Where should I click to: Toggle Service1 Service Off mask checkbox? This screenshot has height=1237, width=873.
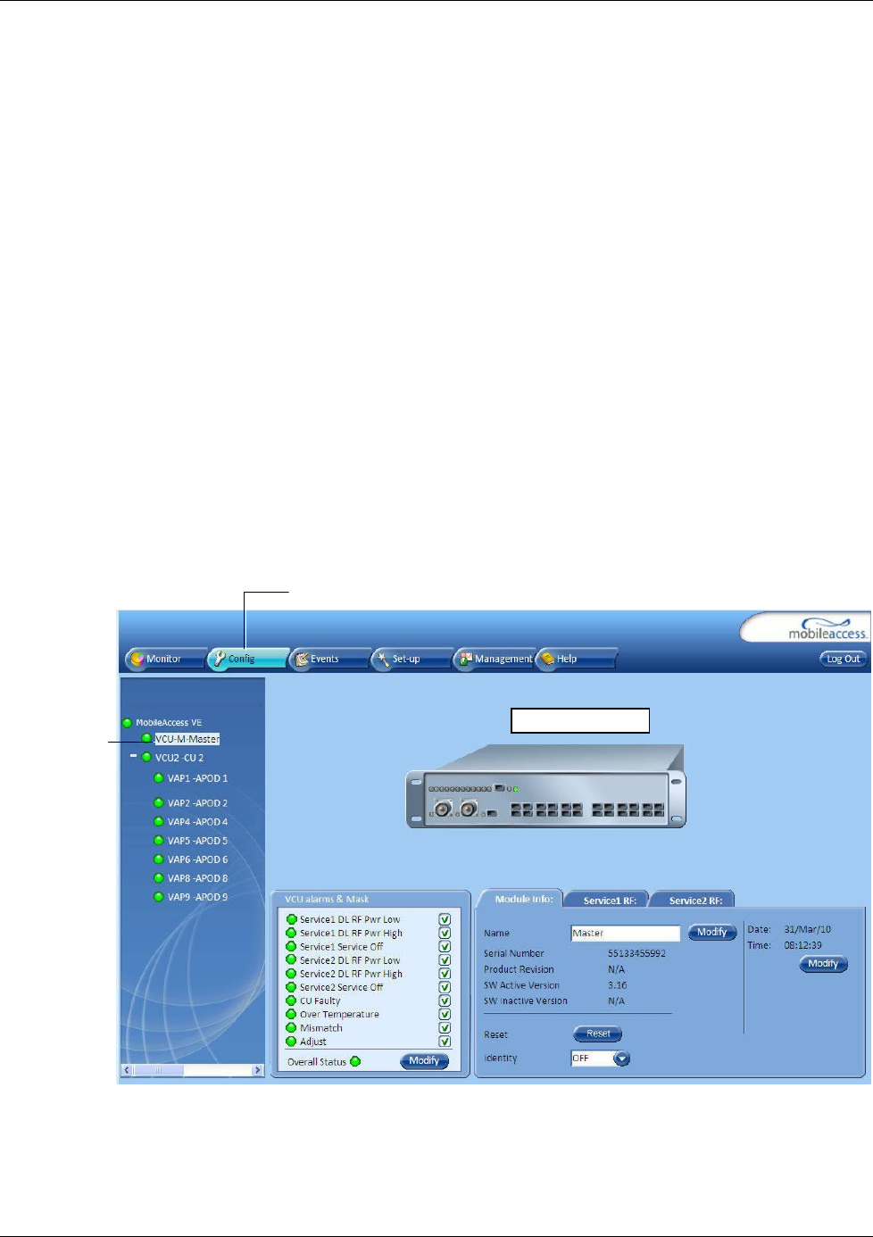tap(445, 947)
